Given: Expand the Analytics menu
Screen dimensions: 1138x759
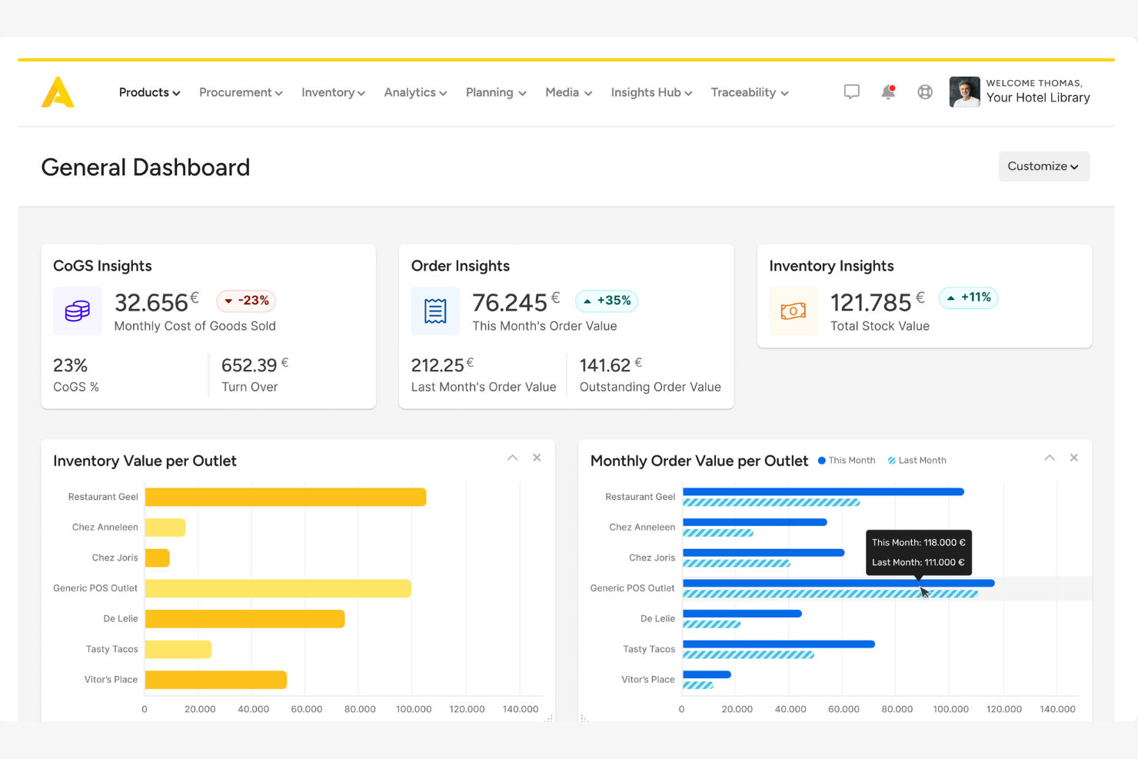Looking at the screenshot, I should pos(414,92).
